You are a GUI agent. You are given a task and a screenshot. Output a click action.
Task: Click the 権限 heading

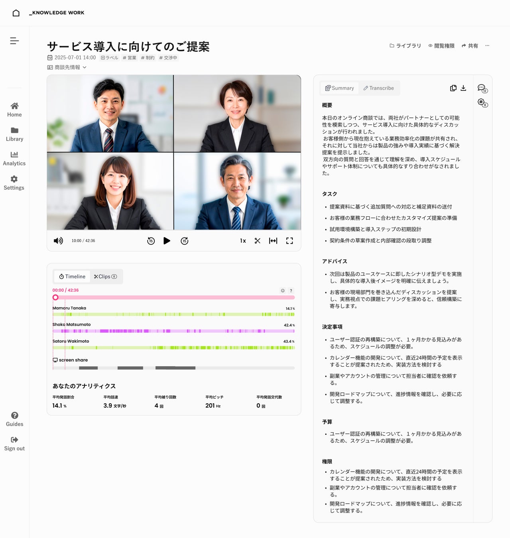[x=327, y=461]
